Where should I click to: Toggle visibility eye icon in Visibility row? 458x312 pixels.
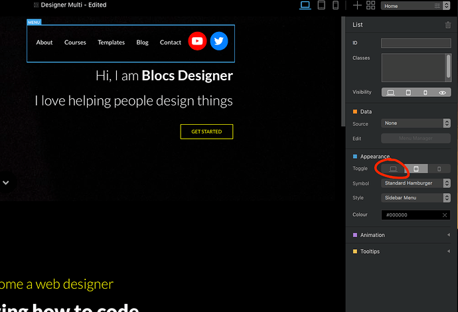pyautogui.click(x=442, y=92)
